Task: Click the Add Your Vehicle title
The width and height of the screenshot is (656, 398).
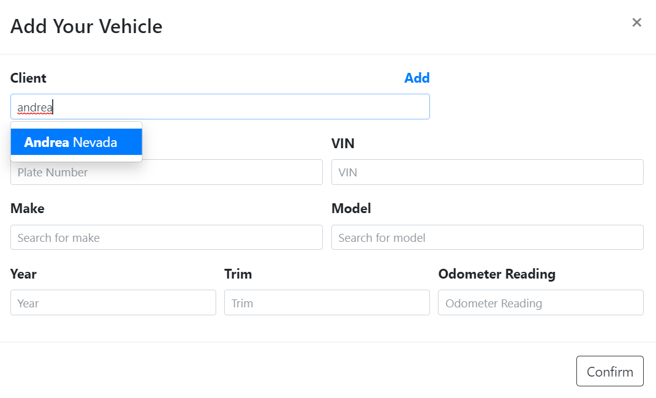Action: pyautogui.click(x=86, y=26)
